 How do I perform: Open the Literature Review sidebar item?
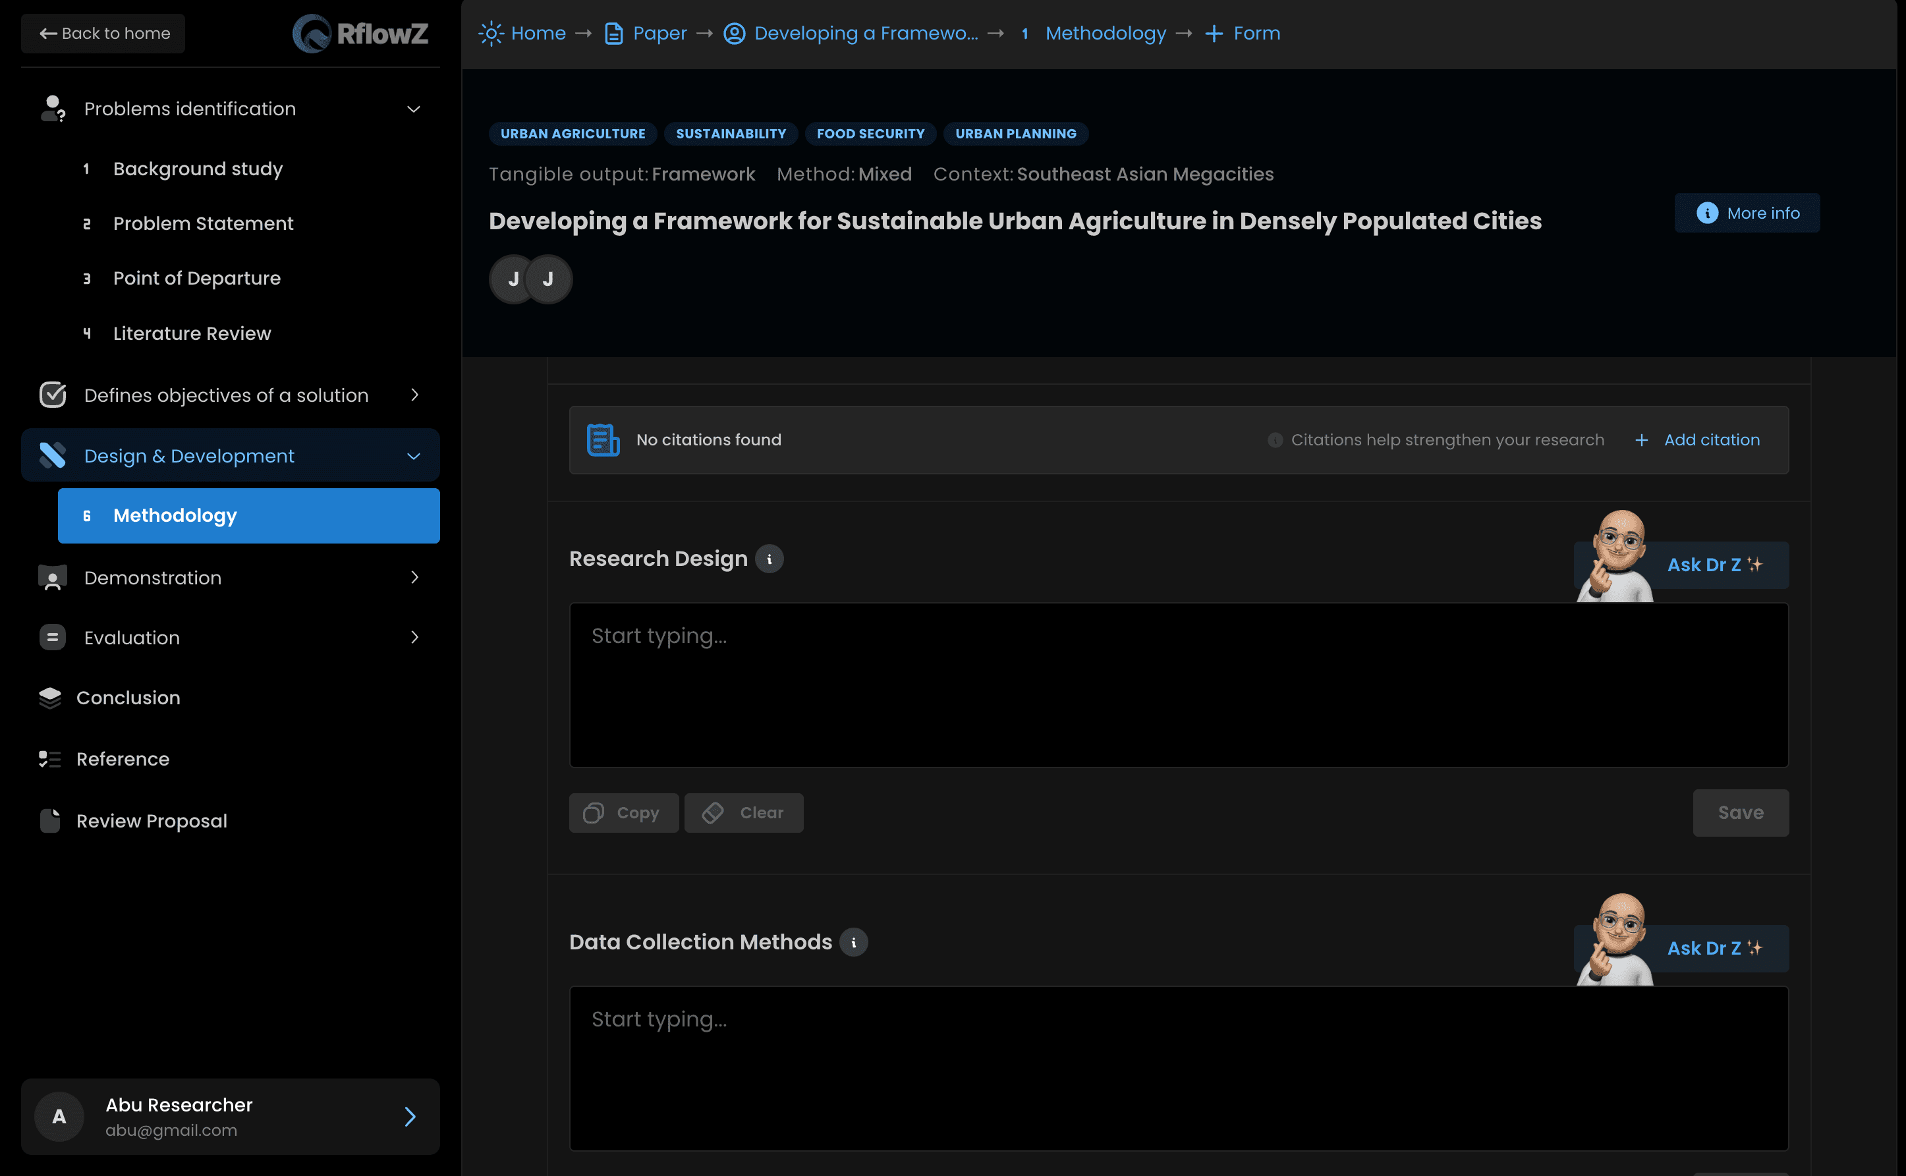[x=191, y=333]
